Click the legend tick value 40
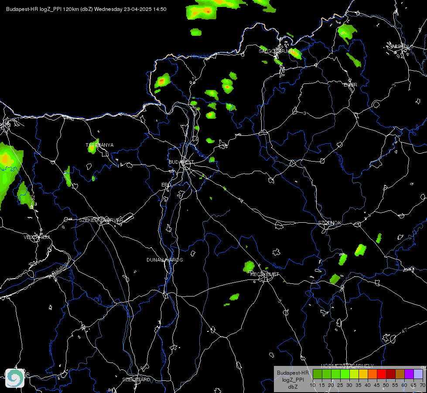The height and width of the screenshot is (393, 427). coord(368,385)
